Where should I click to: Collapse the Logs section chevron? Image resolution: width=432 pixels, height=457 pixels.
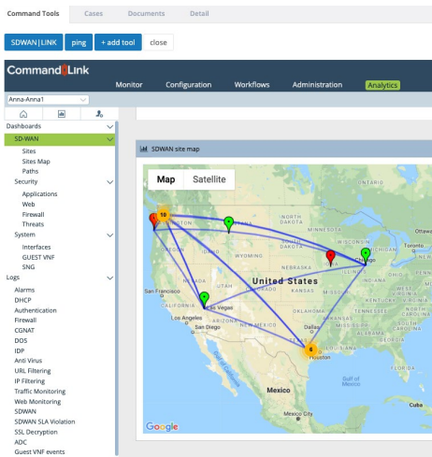pos(109,278)
